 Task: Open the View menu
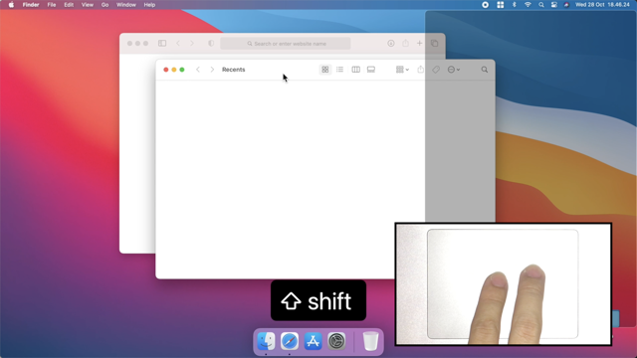tap(88, 5)
